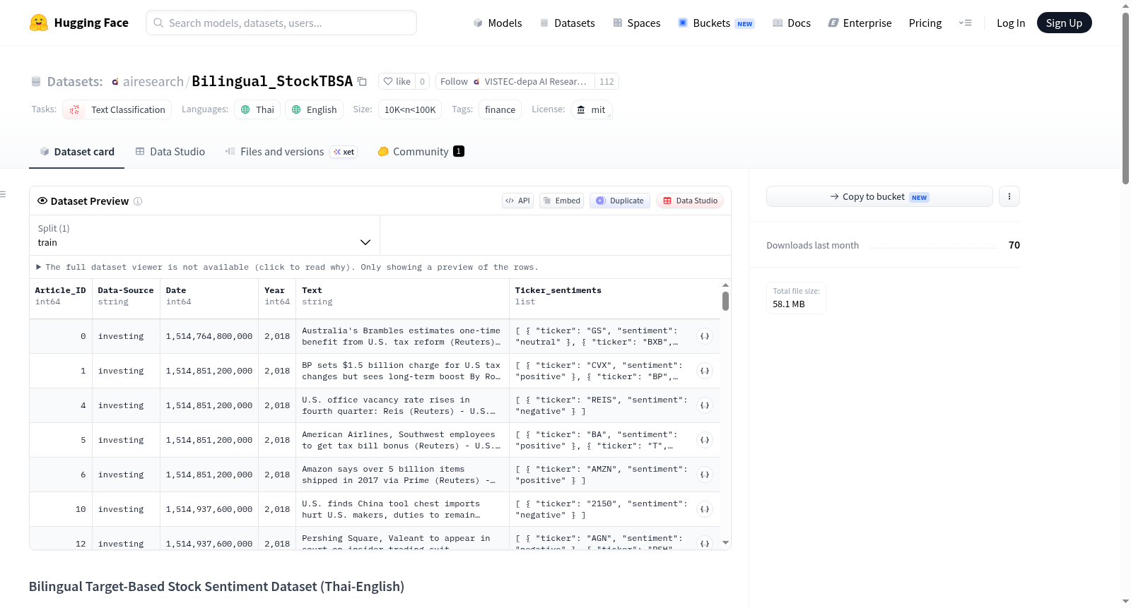
Task: Click the like count 0
Action: (x=422, y=81)
